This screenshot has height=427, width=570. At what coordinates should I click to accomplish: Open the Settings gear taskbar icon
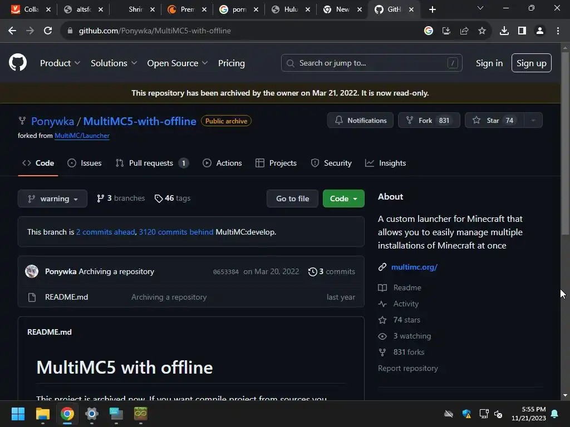(x=92, y=414)
